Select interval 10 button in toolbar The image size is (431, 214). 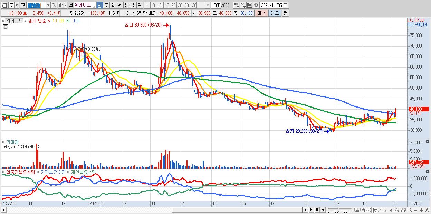pos(167,5)
